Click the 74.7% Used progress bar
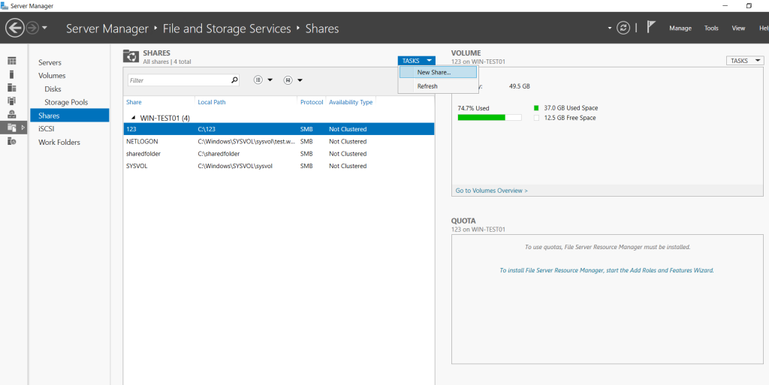The width and height of the screenshot is (769, 385). [x=490, y=118]
